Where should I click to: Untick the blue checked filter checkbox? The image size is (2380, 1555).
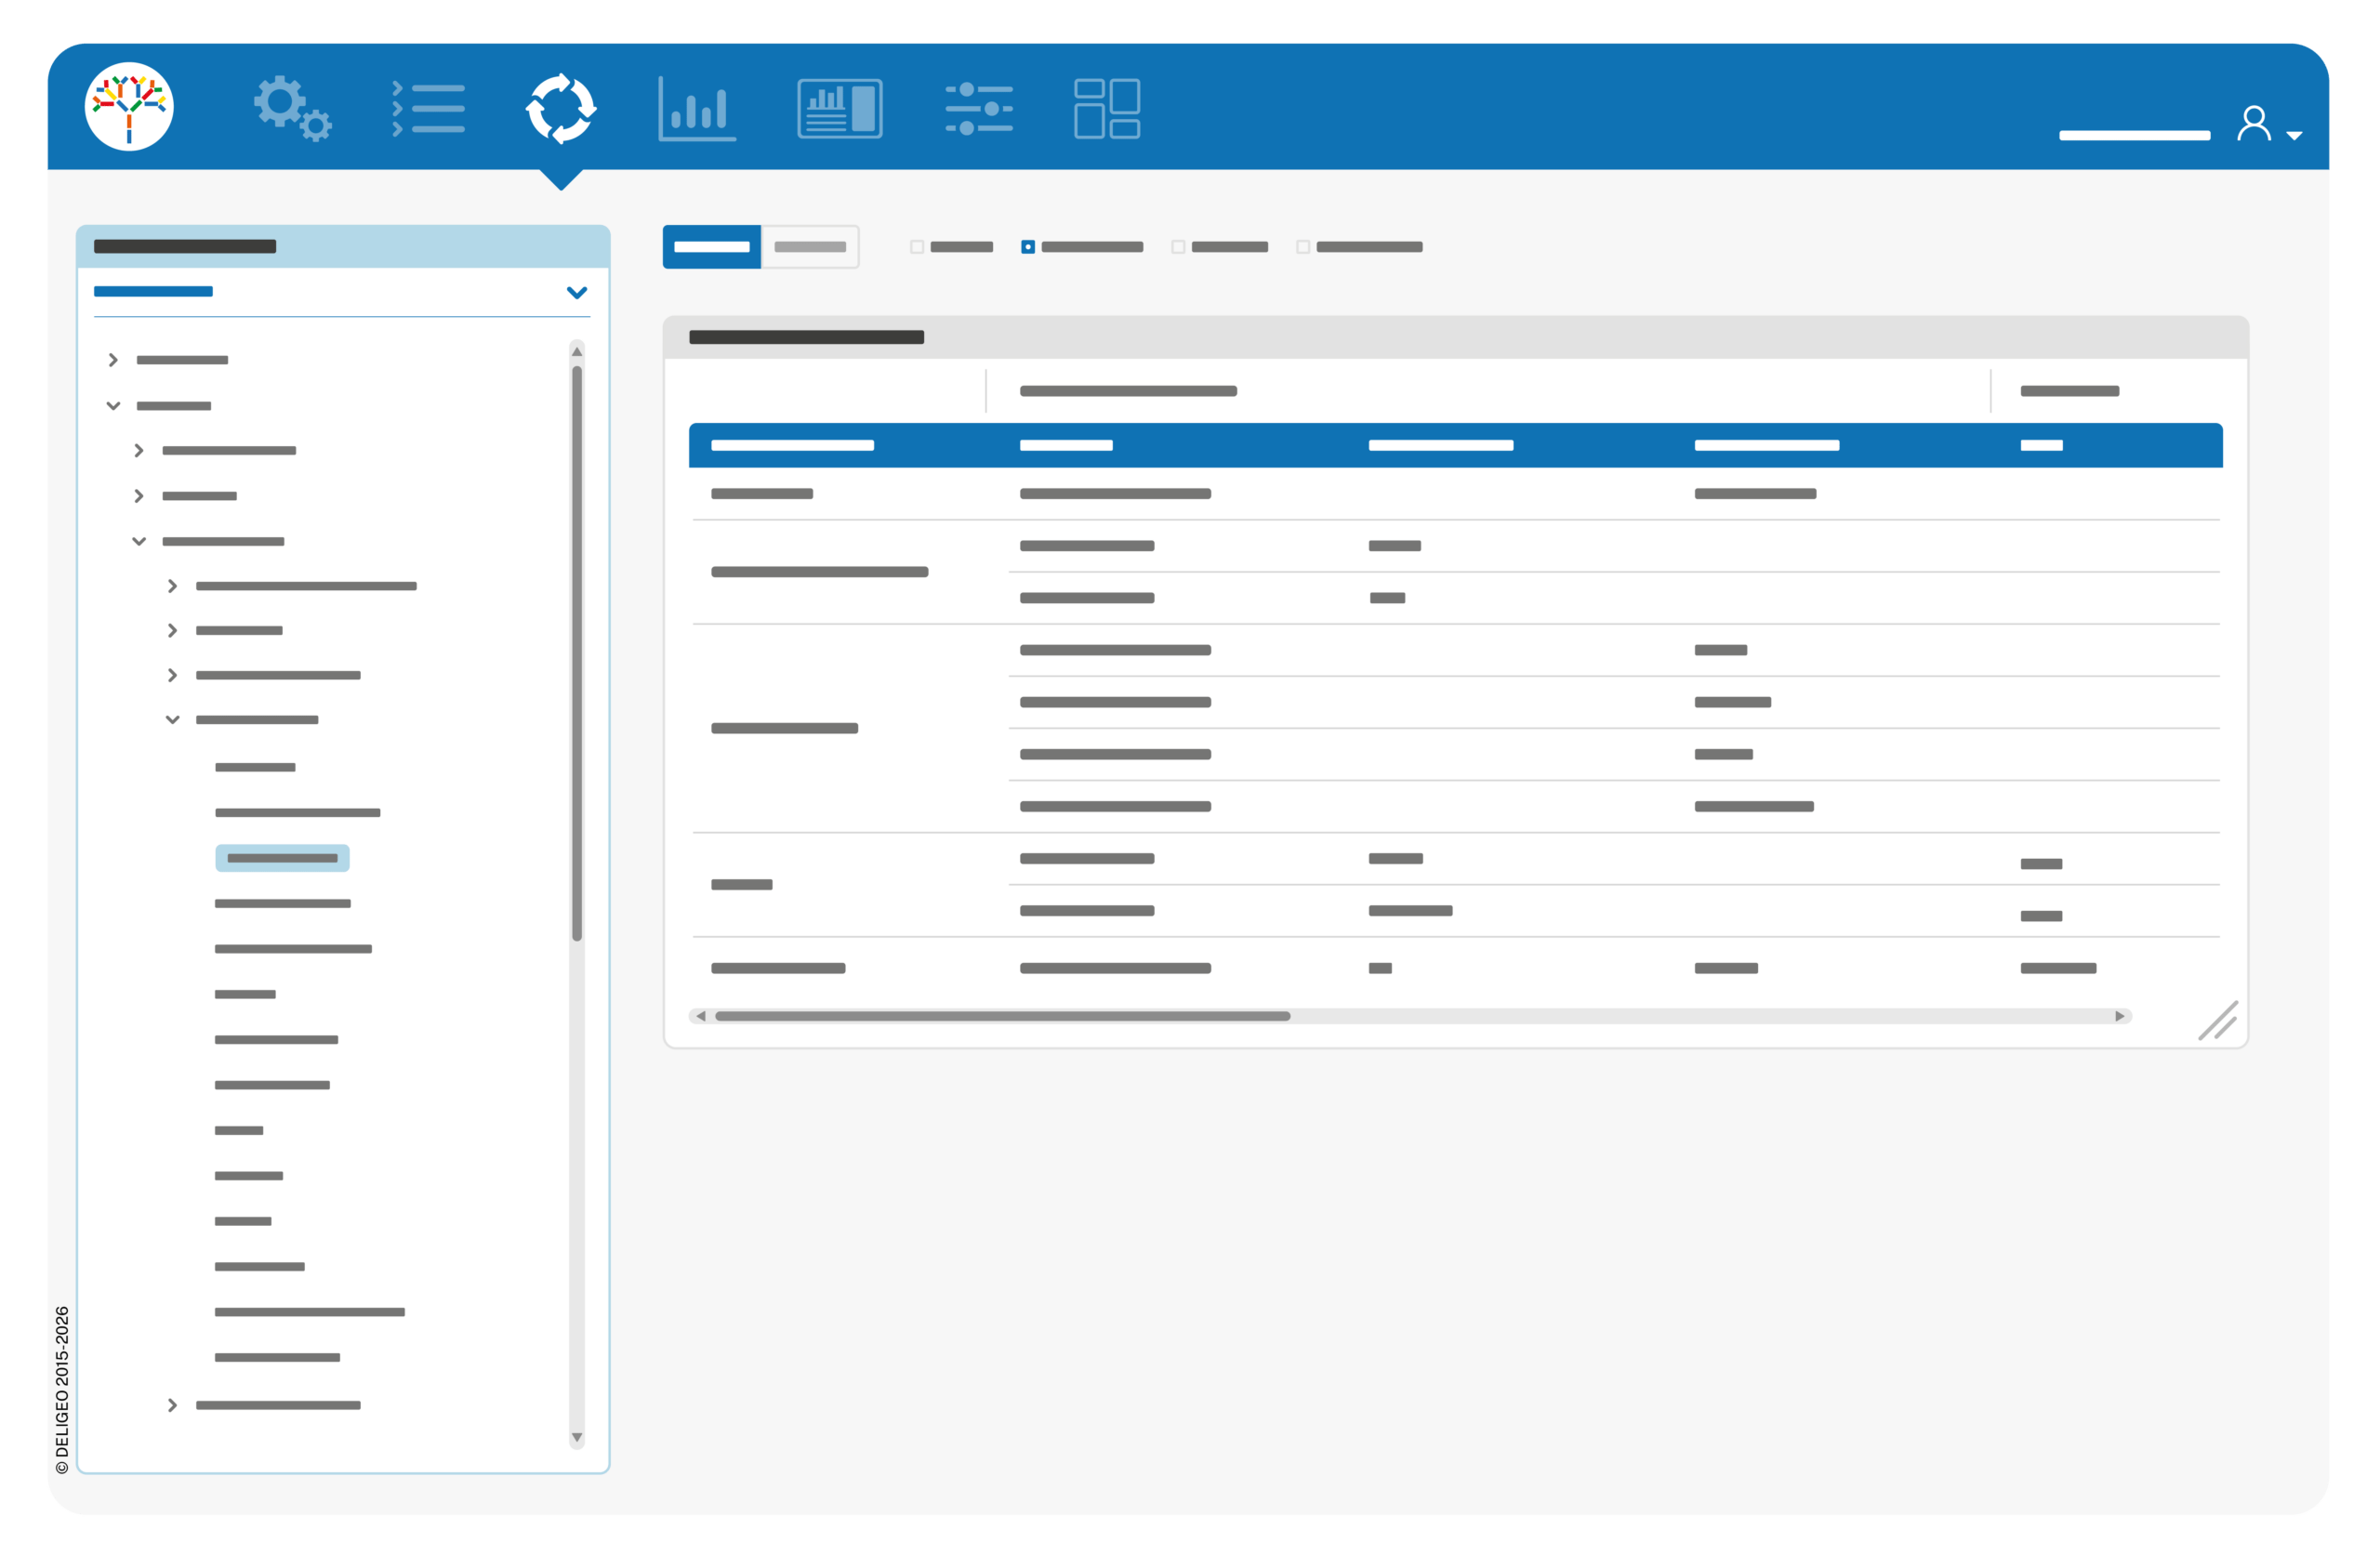(x=1028, y=247)
